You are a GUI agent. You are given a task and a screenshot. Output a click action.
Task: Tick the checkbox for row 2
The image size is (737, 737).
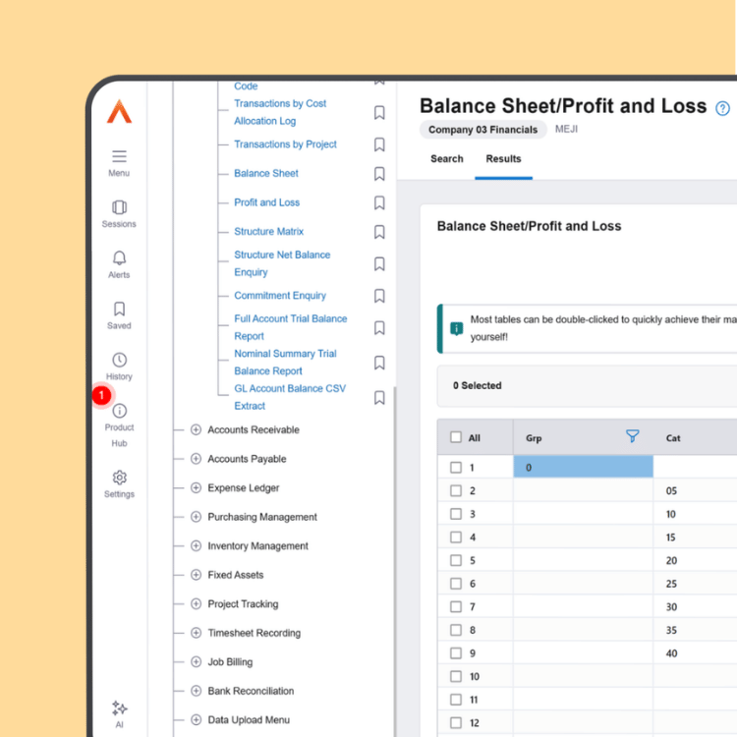(456, 490)
